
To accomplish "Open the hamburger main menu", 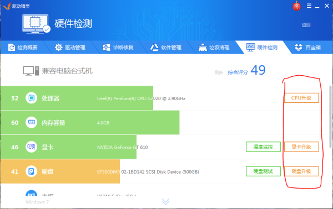I will tap(309, 6).
